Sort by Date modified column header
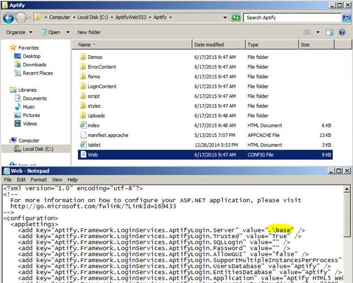The image size is (353, 283). [209, 44]
